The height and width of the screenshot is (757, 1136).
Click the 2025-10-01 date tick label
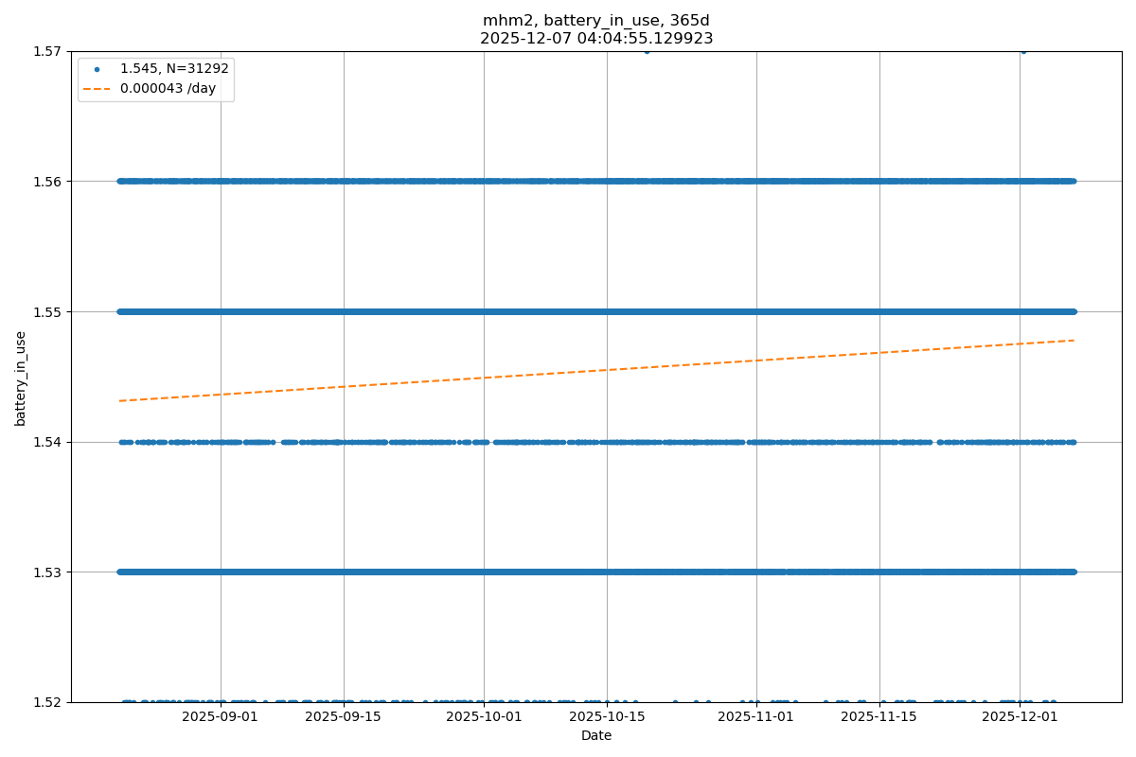(x=484, y=717)
